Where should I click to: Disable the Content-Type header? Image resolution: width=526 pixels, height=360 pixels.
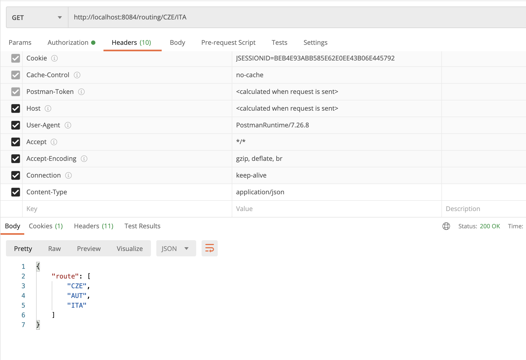(16, 192)
